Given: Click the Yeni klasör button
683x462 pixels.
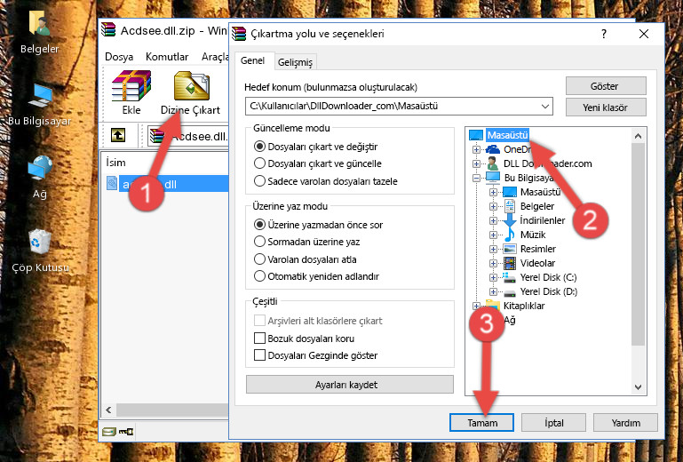Looking at the screenshot, I should [x=606, y=108].
